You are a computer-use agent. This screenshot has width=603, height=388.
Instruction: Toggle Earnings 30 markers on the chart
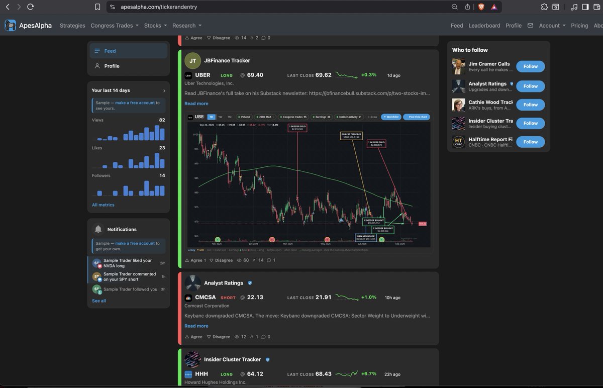[323, 117]
